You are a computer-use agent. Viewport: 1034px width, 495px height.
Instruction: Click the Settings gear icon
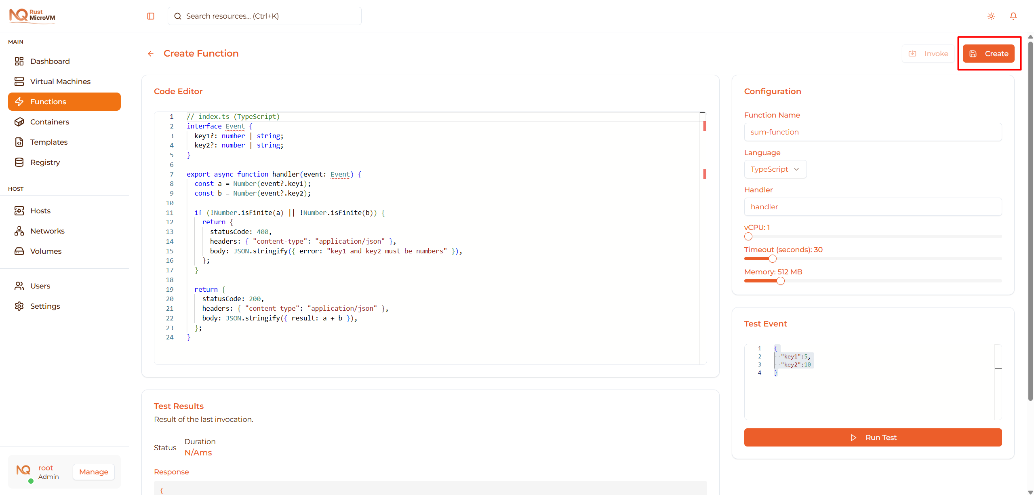[19, 306]
